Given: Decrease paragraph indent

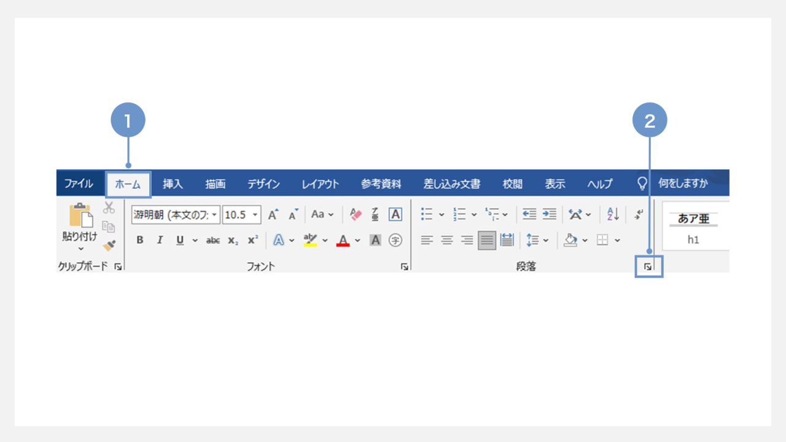Looking at the screenshot, I should tap(529, 214).
